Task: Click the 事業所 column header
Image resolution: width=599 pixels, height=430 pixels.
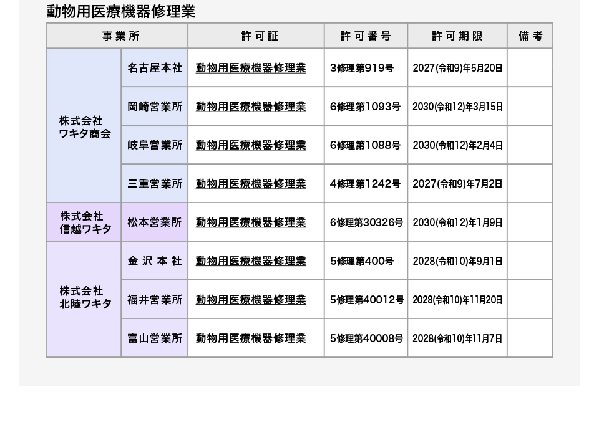Action: tap(117, 36)
